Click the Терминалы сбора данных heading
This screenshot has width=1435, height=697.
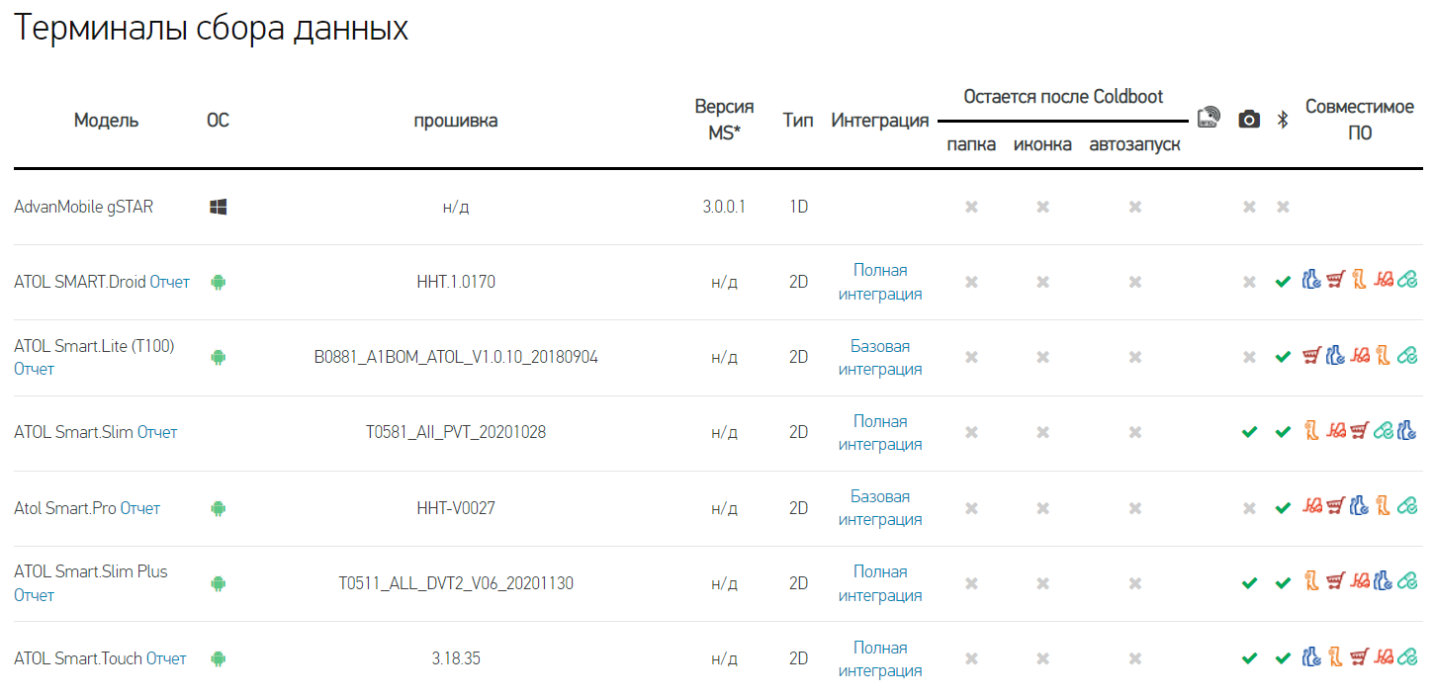tap(211, 28)
